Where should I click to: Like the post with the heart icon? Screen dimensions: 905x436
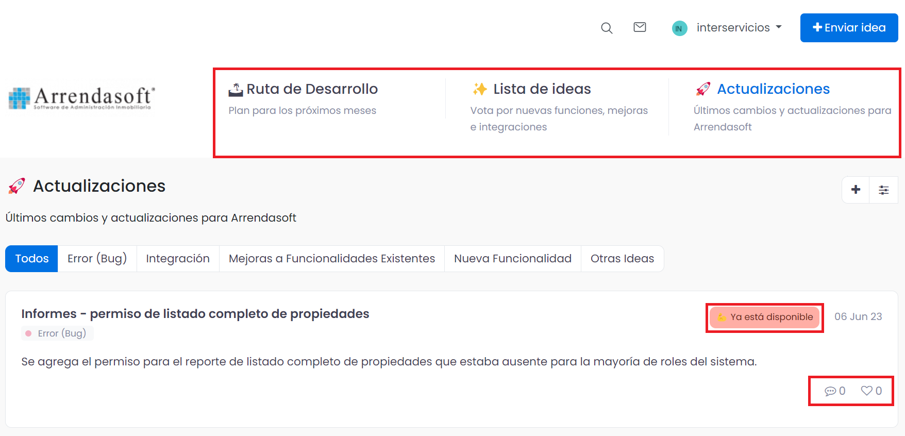click(867, 391)
